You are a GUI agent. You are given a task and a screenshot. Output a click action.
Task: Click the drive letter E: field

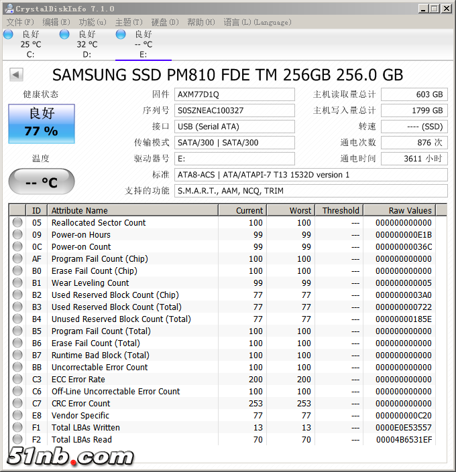[x=235, y=159]
